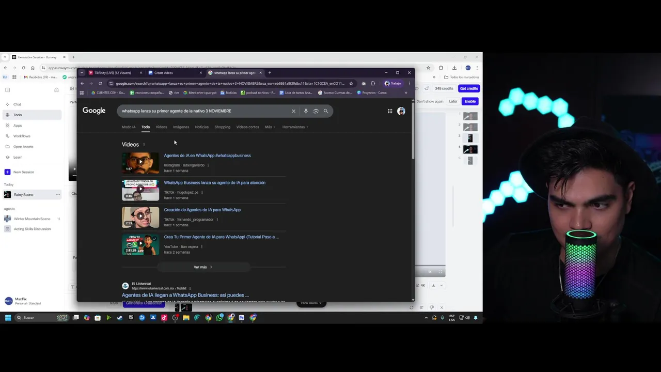Screen dimensions: 661x372
Task: Open Agentes de IA en WhatsApp video link
Action: coord(207,156)
